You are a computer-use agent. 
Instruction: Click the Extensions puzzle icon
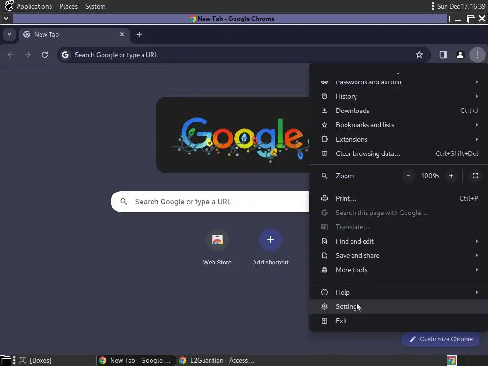point(324,139)
